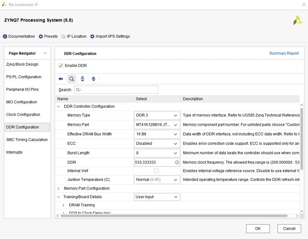Open Documentation info icon

click(5, 36)
